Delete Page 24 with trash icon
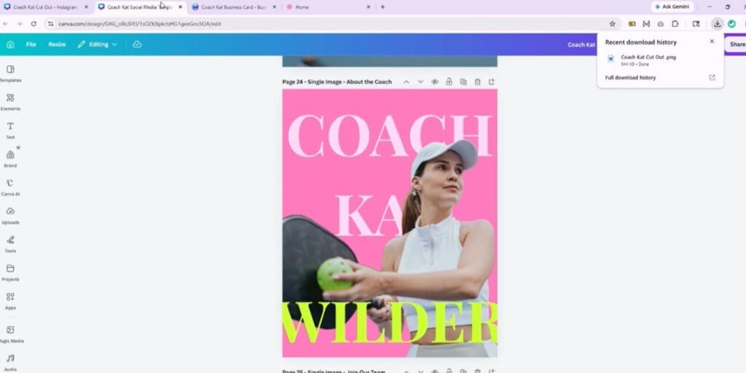This screenshot has height=373, width=746. coord(477,82)
